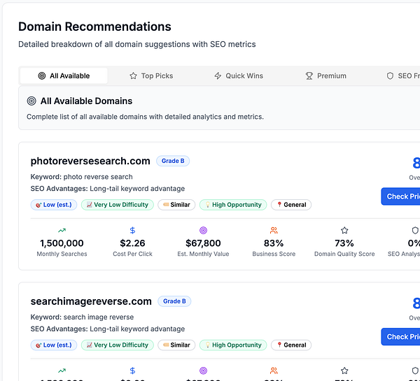The image size is (420, 381).
Task: Switch to the Top Picks tab
Action: [x=151, y=76]
